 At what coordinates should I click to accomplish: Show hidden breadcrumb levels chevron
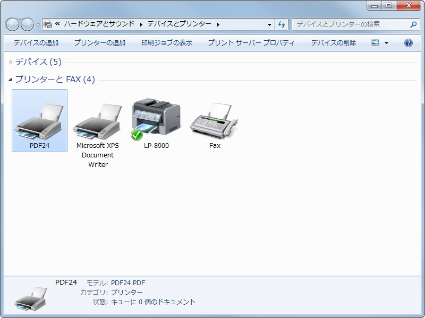click(57, 24)
